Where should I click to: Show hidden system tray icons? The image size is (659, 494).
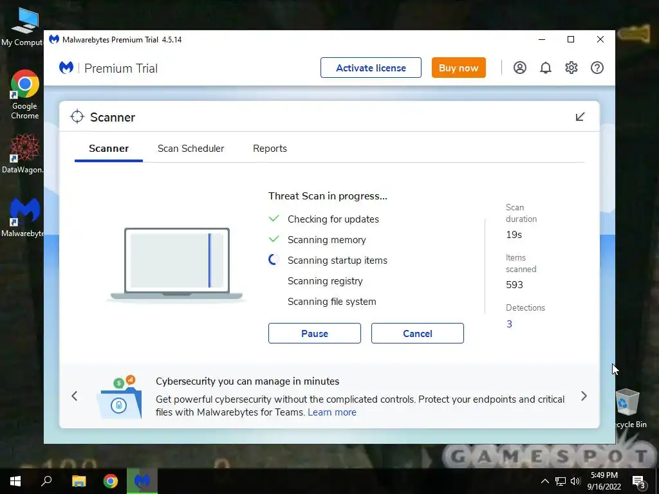(544, 481)
